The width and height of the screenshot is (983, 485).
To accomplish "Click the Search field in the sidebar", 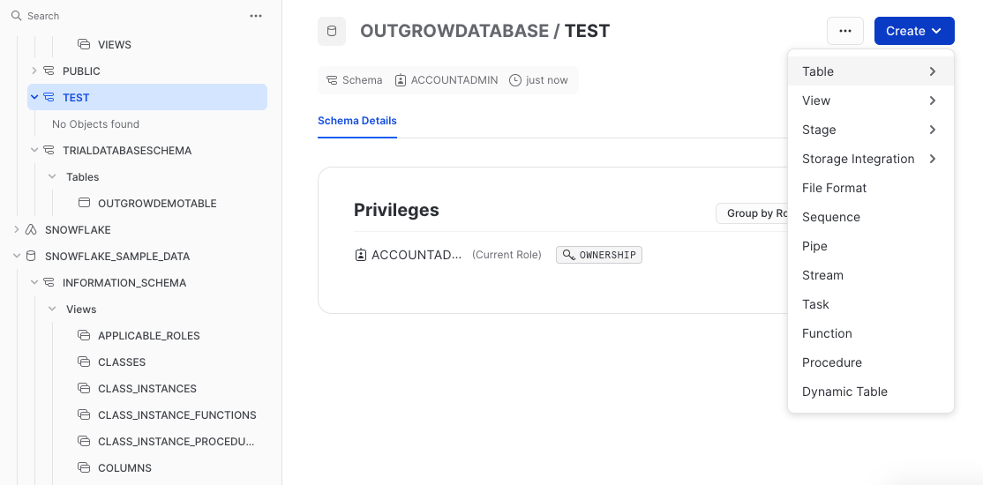I will point(124,16).
